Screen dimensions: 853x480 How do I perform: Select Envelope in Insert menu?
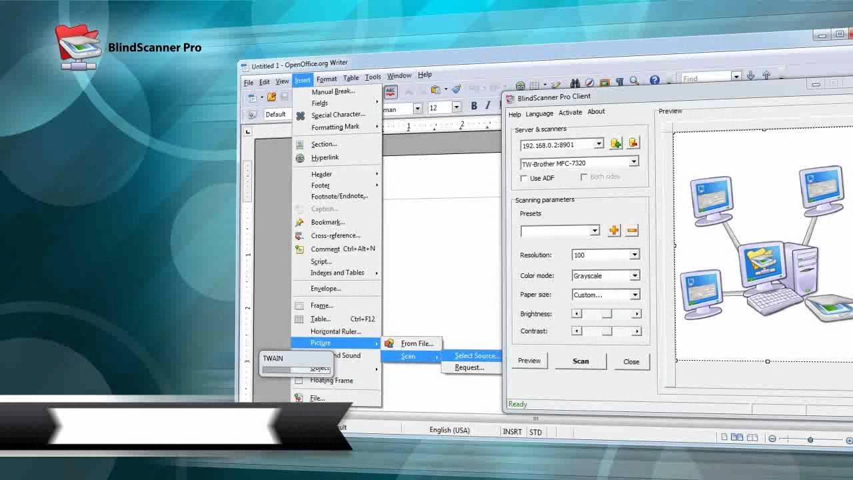pos(326,289)
